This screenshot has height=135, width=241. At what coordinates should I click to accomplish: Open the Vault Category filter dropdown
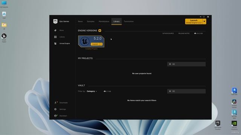[92, 91]
